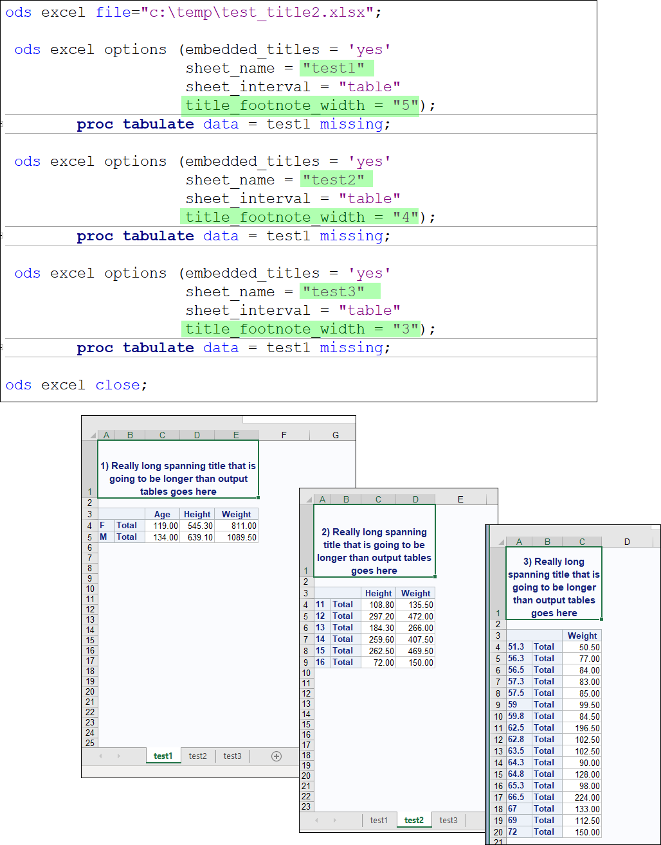
Task: Click left sheet-scroll arrow in test2 workbook window
Action: (317, 821)
